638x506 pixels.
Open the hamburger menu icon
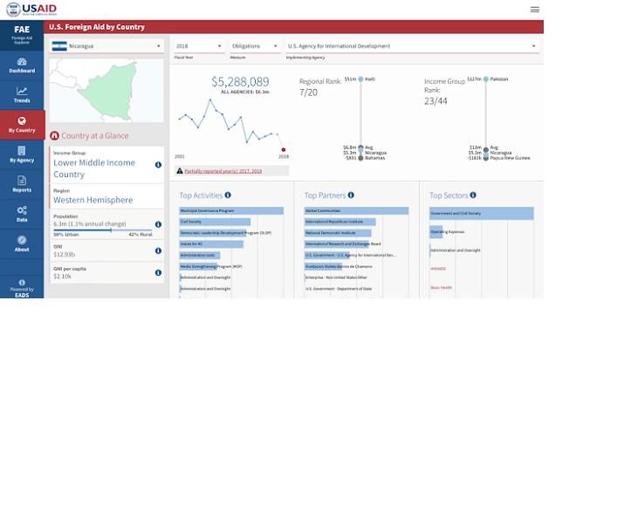coord(535,10)
